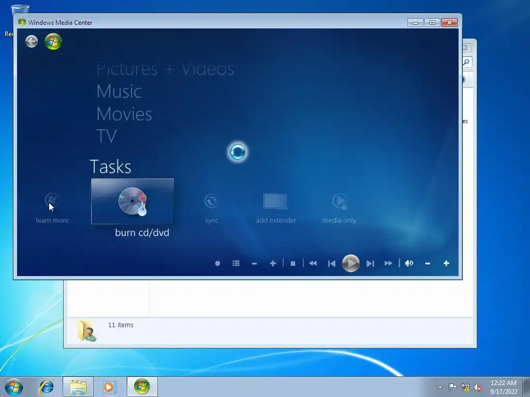
Task: Click the 11 items status text
Action: [x=121, y=325]
